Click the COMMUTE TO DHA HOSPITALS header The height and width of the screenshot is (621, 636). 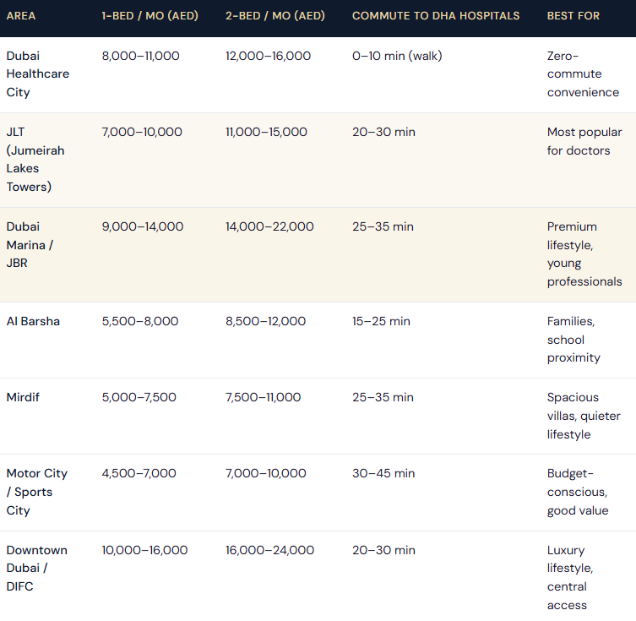click(436, 16)
